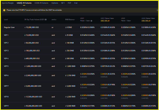This screenshot has width=159, height=110.
Task: Click the notice text about ETH/BTC Futures contracts
Action: coord(34,10)
